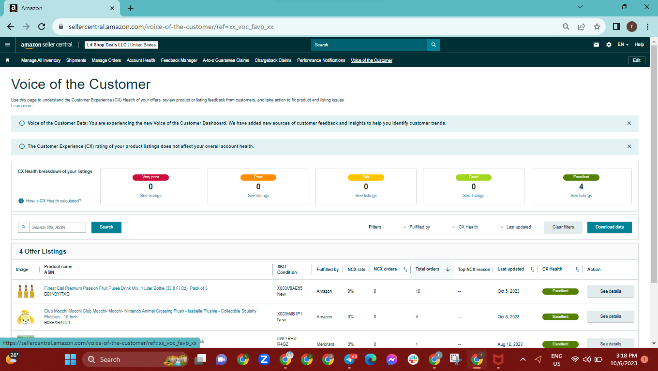Viewport: 658px width, 371px height.
Task: Open Chrome's three-dot menu
Action: pyautogui.click(x=647, y=27)
